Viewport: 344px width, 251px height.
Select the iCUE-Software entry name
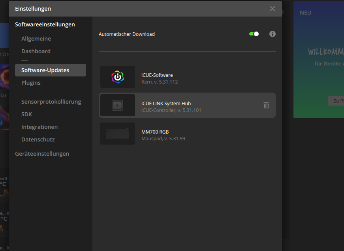(157, 75)
